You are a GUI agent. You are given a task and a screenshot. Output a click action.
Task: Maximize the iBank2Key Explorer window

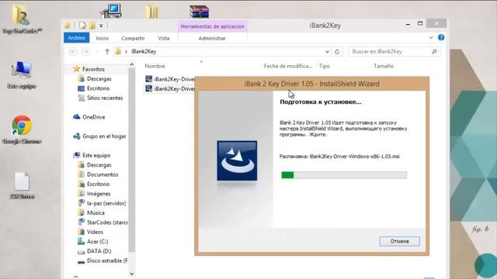(x=420, y=24)
